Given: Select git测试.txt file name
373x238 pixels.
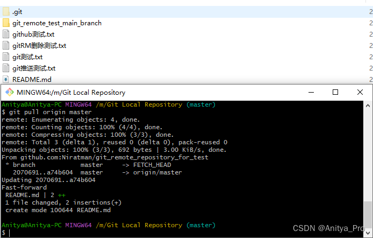Looking at the screenshot, I should coord(27,57).
